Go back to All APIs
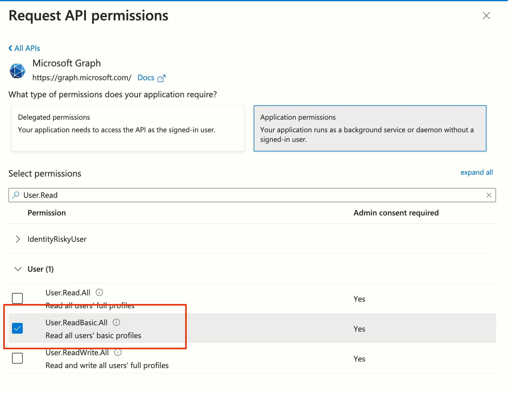 tap(24, 48)
